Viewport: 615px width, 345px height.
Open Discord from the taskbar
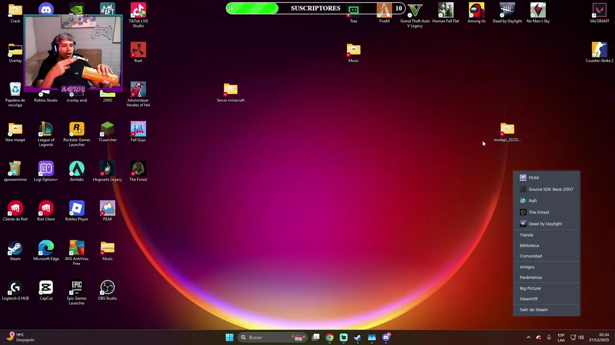pos(386,337)
